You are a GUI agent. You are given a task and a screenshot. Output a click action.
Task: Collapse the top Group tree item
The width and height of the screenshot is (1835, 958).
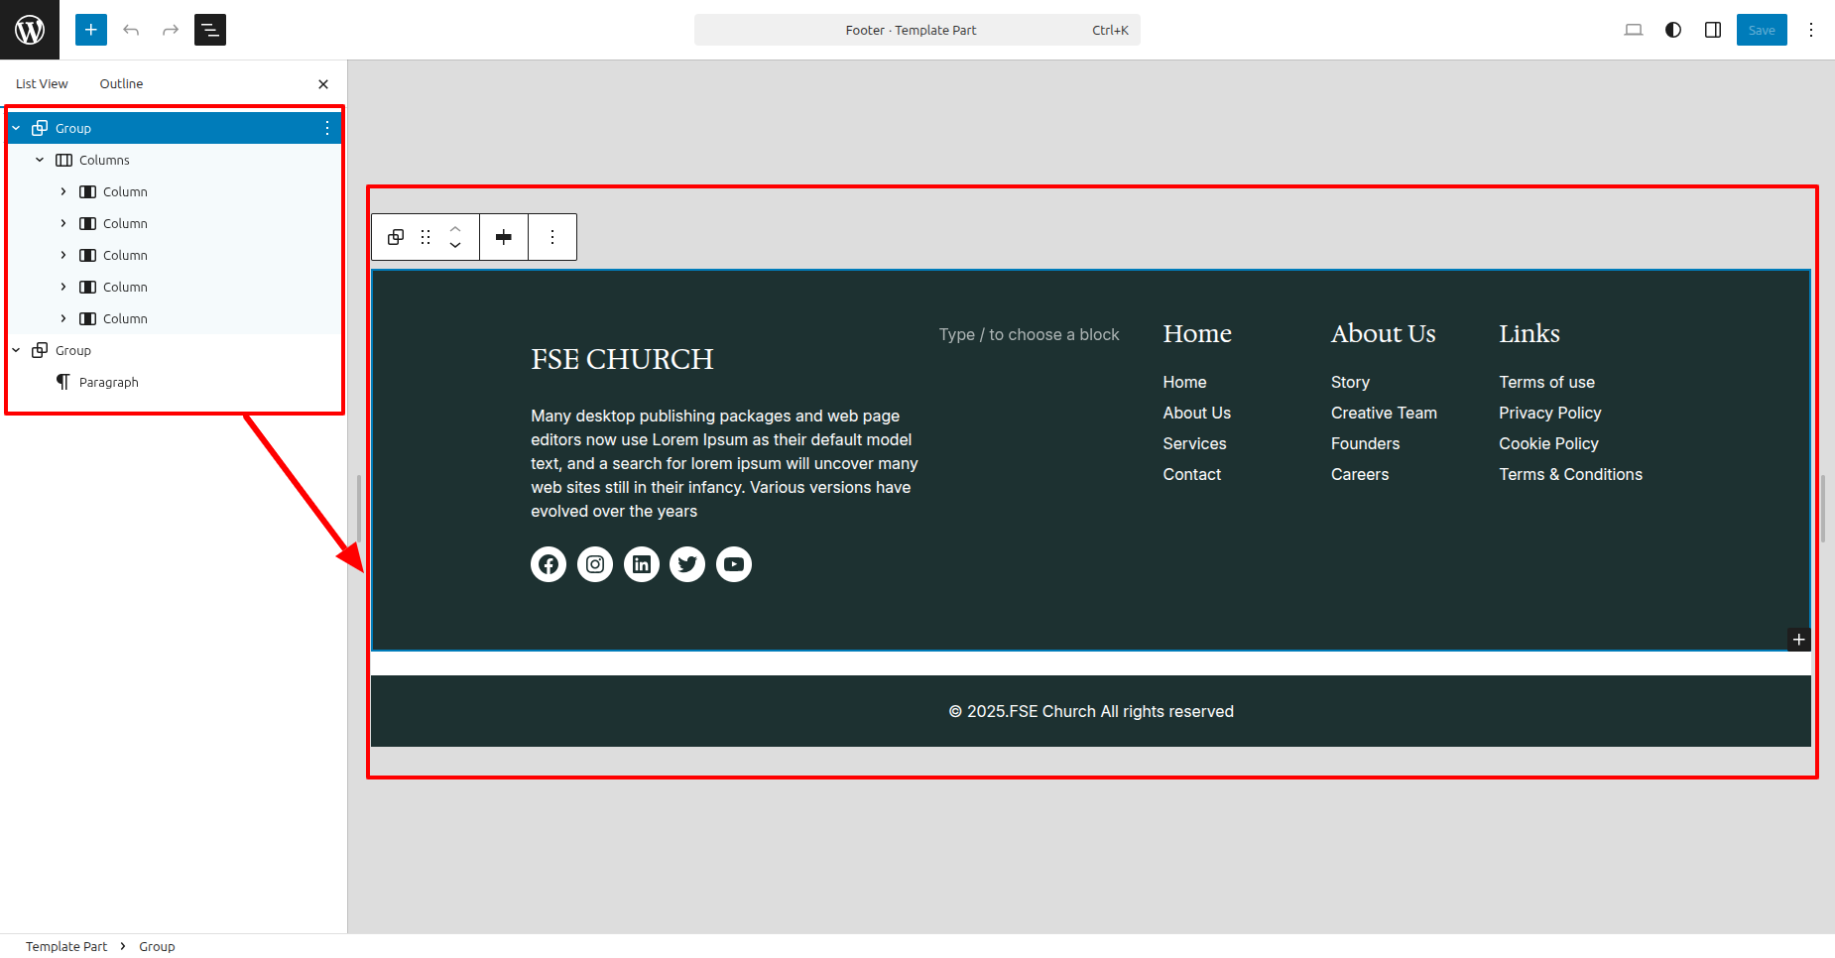click(16, 128)
